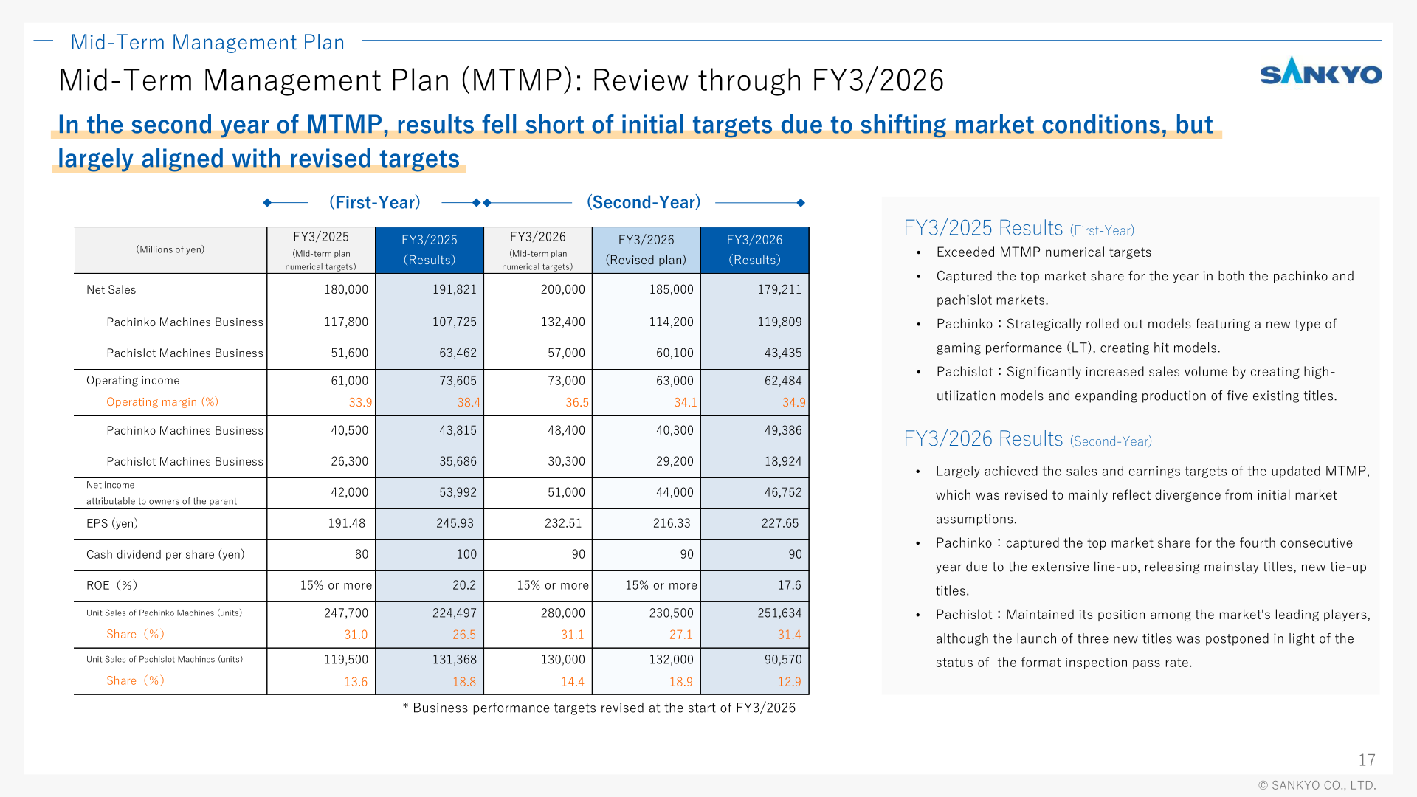Click the SANKYO logo
The width and height of the screenshot is (1417, 797).
coord(1320,71)
